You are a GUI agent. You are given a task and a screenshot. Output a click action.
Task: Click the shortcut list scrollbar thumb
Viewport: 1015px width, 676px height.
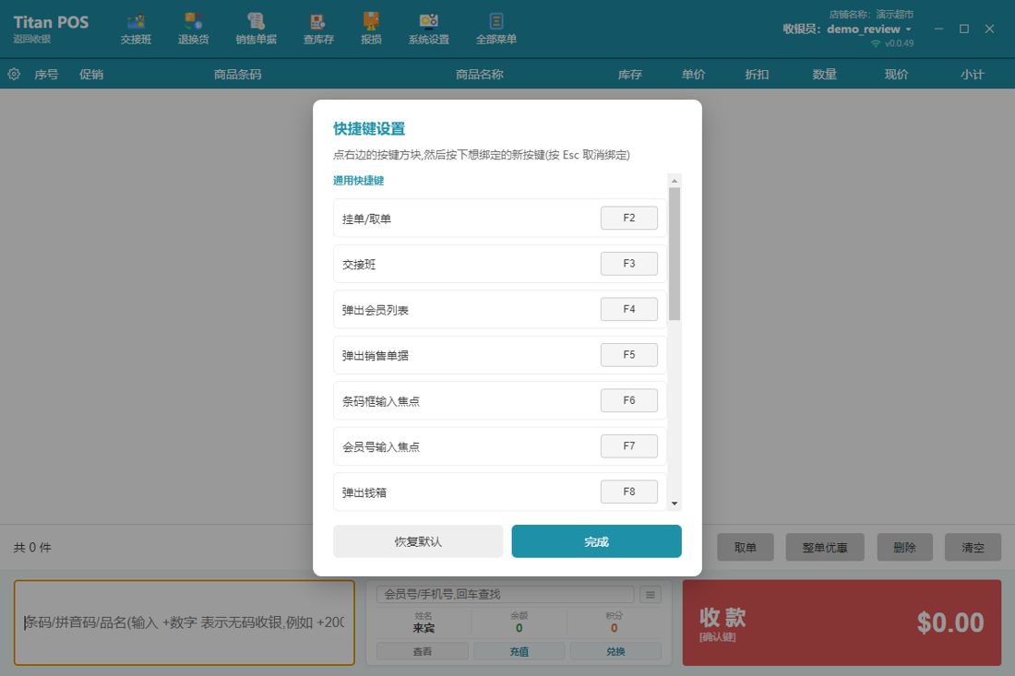pos(674,254)
